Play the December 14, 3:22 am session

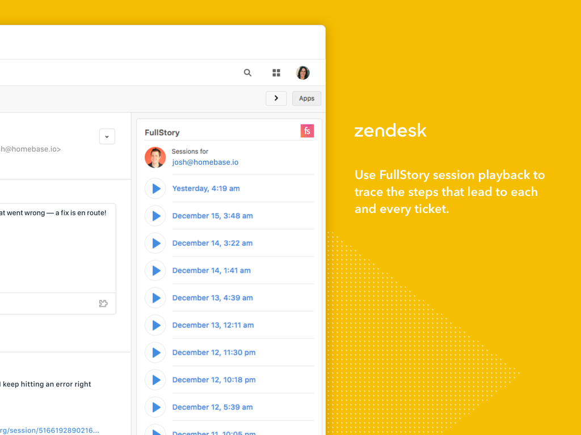pos(155,243)
